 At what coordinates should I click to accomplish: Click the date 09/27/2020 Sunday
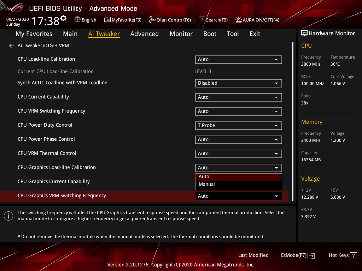[17, 22]
